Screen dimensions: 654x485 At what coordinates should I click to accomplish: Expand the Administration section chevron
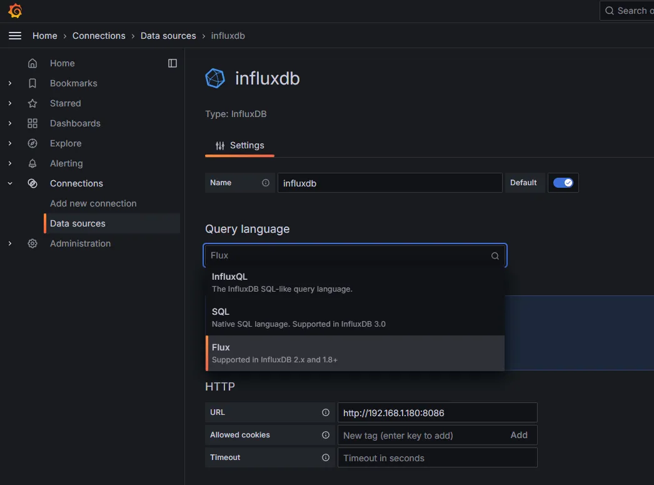click(10, 244)
